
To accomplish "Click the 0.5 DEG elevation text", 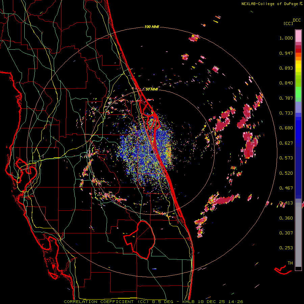I will 163,302.
